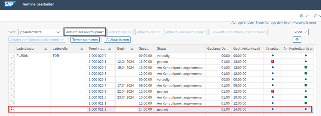Viewport: 321px width, 116px height.
Task: Click Status column header
Action: 180,49
